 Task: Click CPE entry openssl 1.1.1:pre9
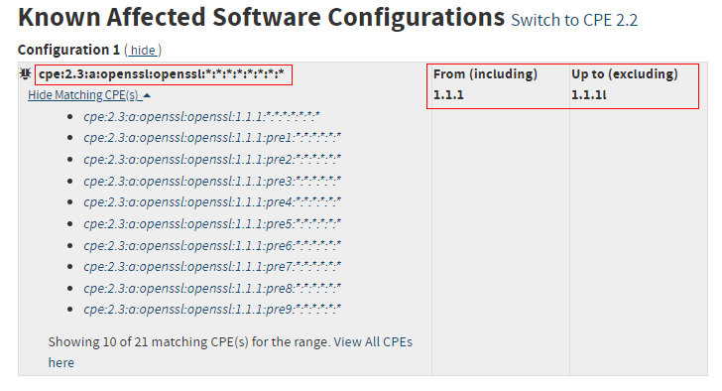tap(212, 310)
